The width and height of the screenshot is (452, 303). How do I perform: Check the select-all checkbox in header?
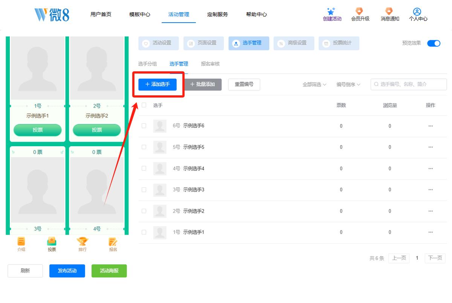click(x=144, y=105)
